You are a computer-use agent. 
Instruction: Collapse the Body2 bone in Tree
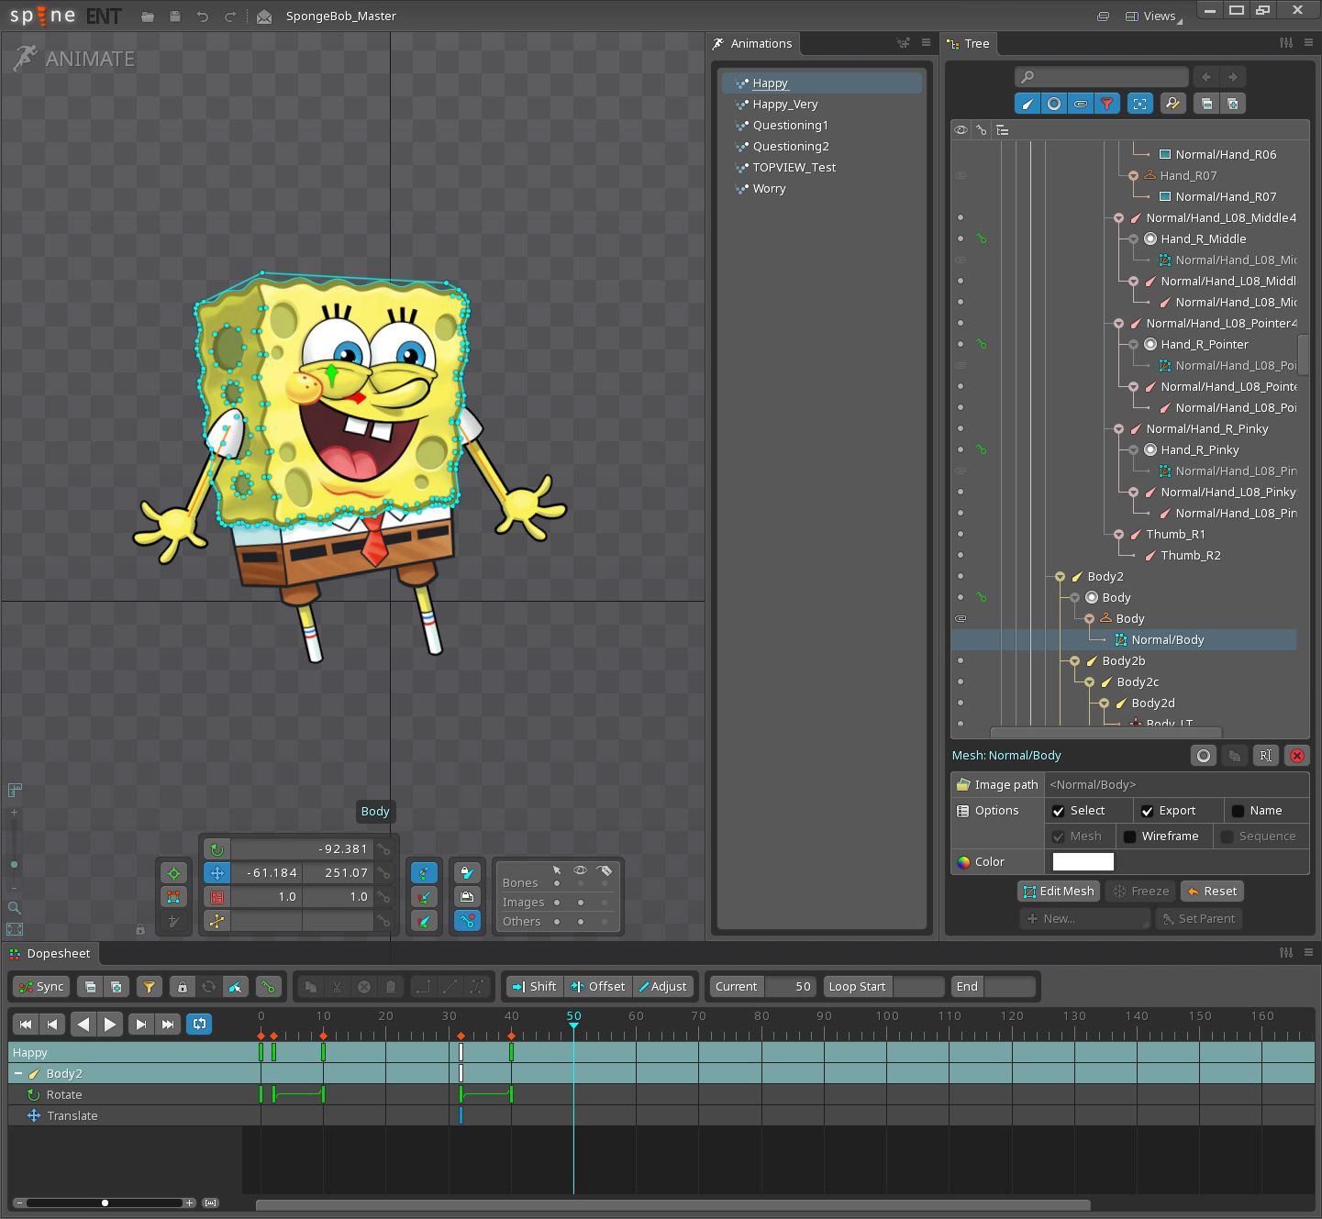coord(1060,577)
